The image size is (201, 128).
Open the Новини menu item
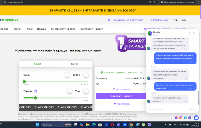(18, 29)
